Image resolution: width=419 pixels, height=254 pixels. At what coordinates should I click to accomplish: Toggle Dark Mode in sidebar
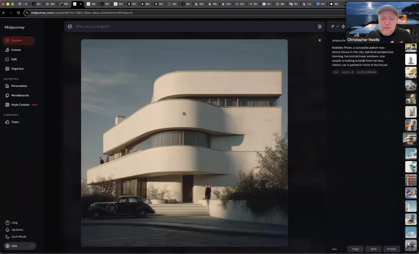coord(18,237)
